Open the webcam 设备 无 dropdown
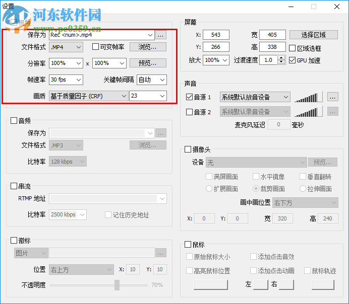Image resolution: width=349 pixels, height=304 pixels. 256,163
